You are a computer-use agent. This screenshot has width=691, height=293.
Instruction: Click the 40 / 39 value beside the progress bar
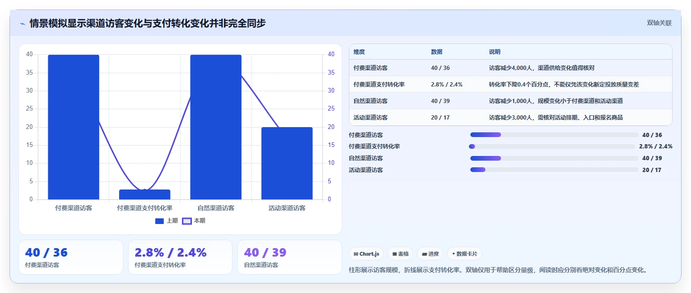pos(652,158)
